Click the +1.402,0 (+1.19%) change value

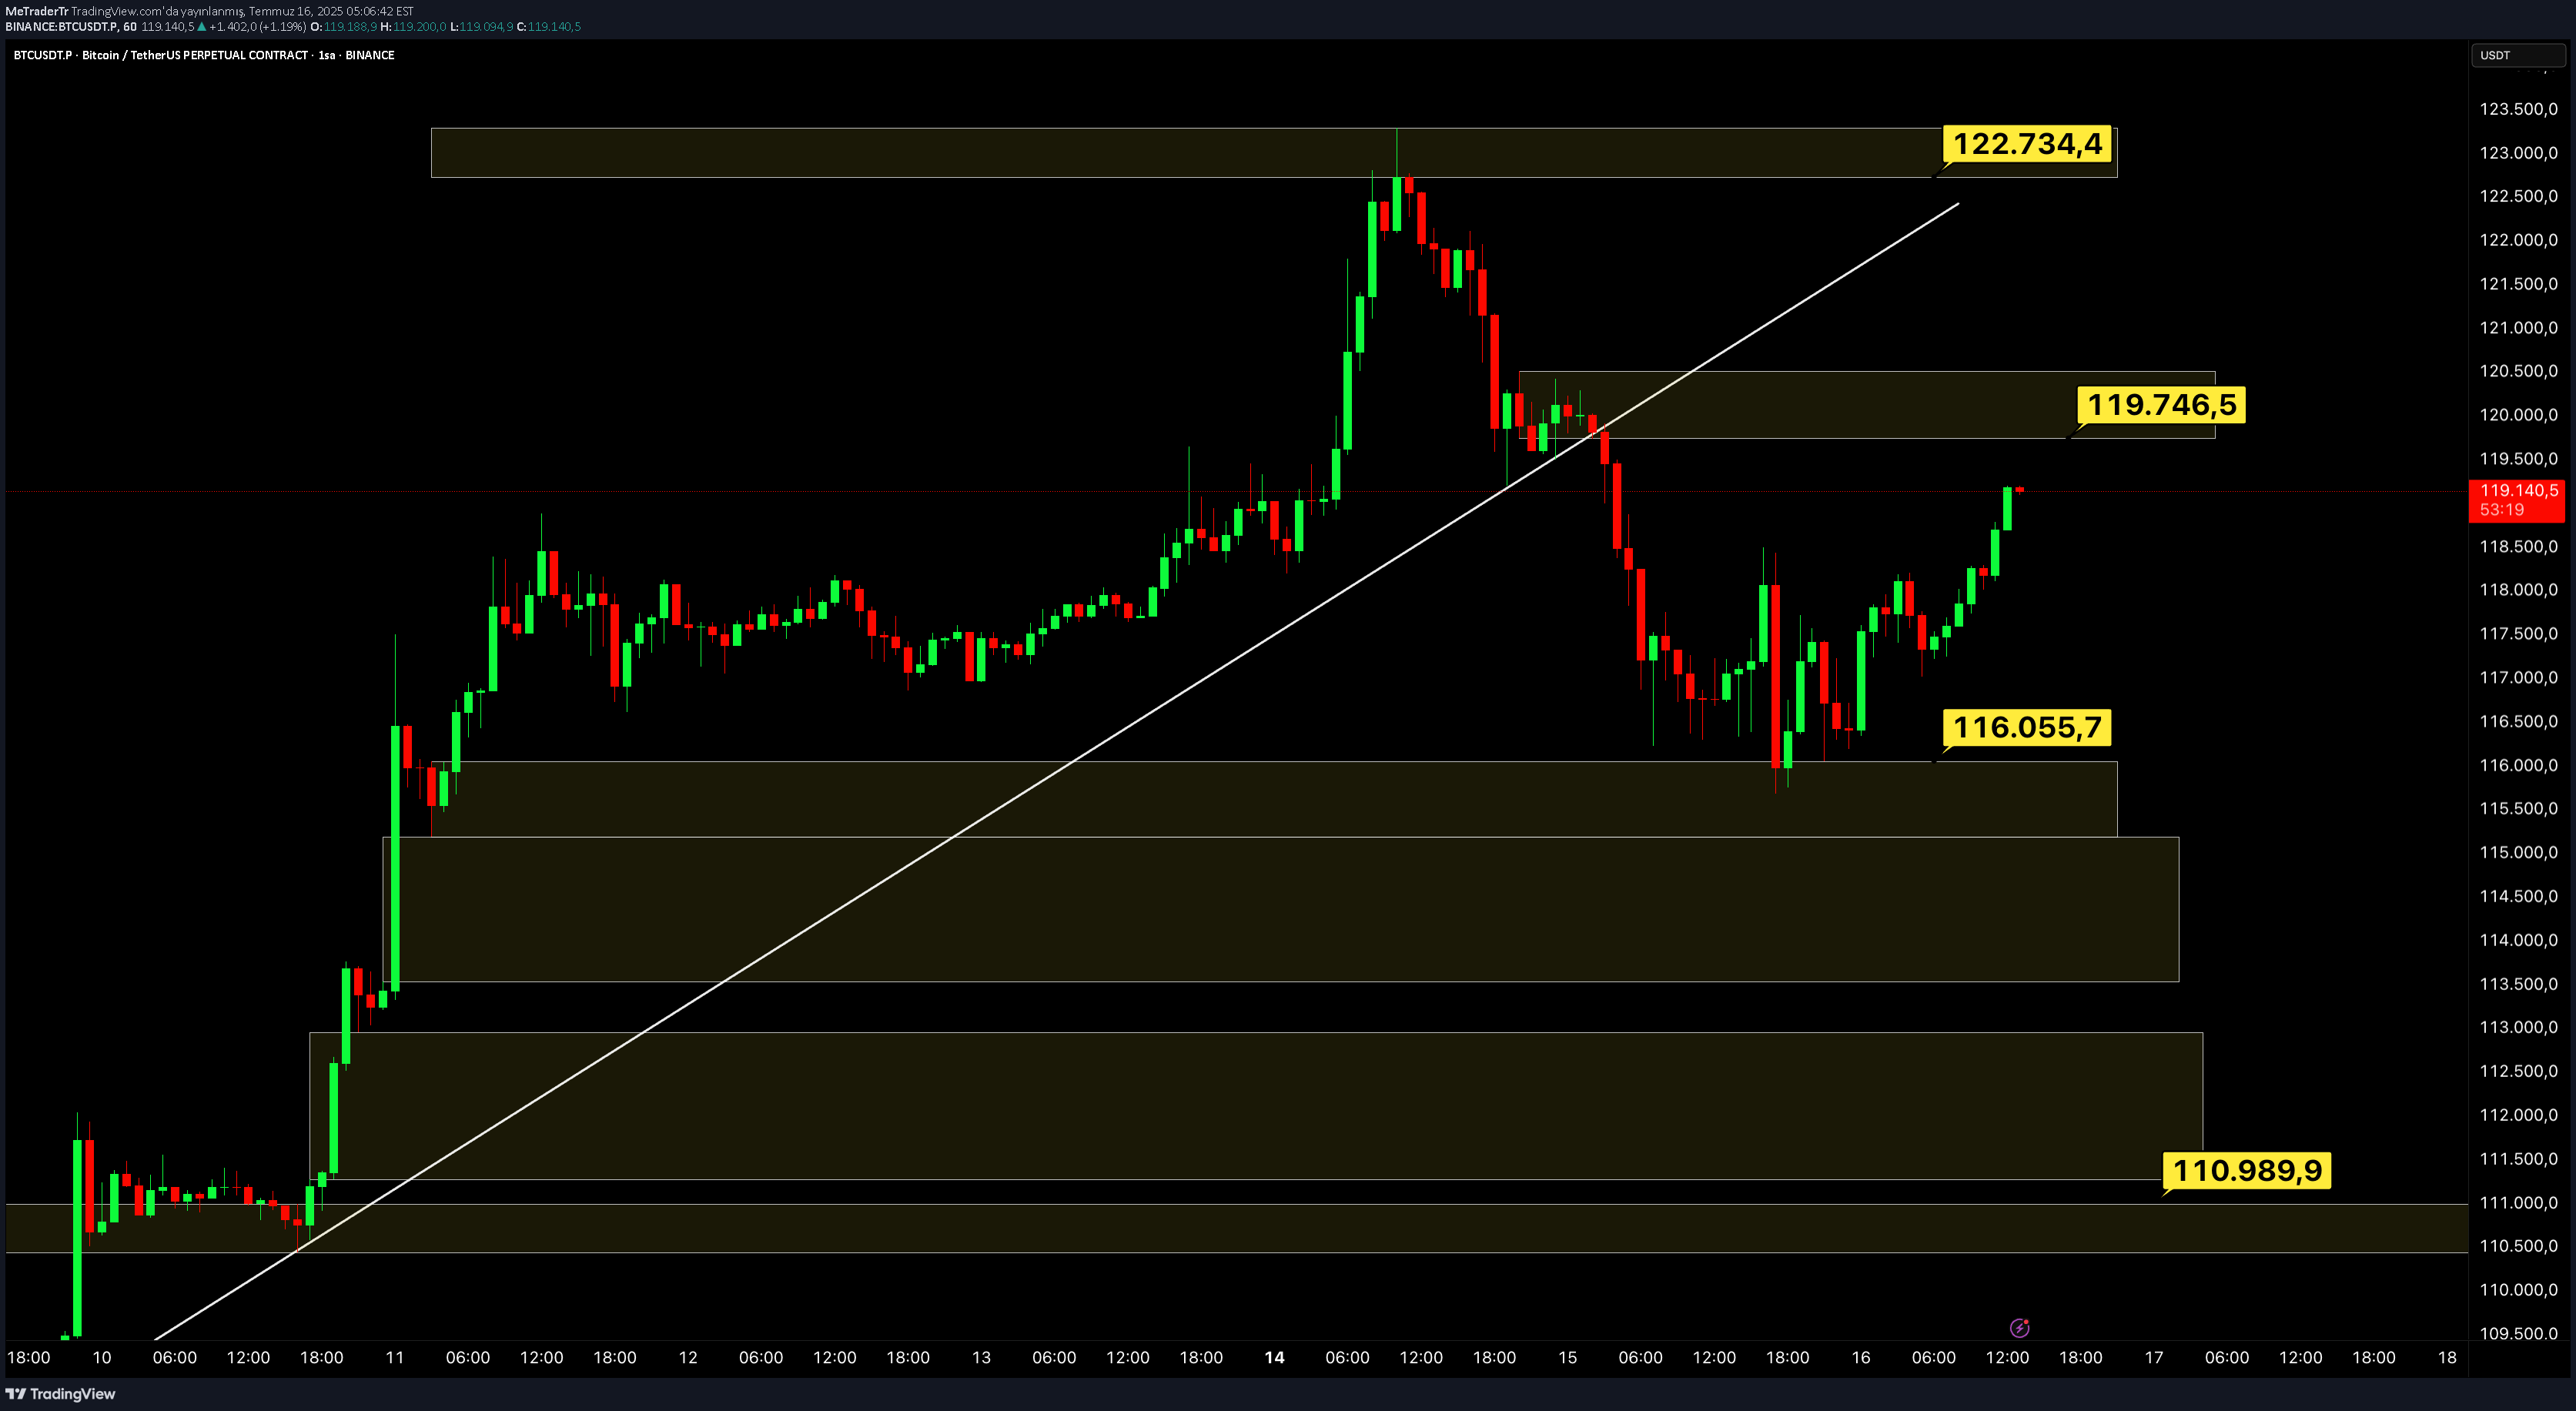pyautogui.click(x=257, y=27)
